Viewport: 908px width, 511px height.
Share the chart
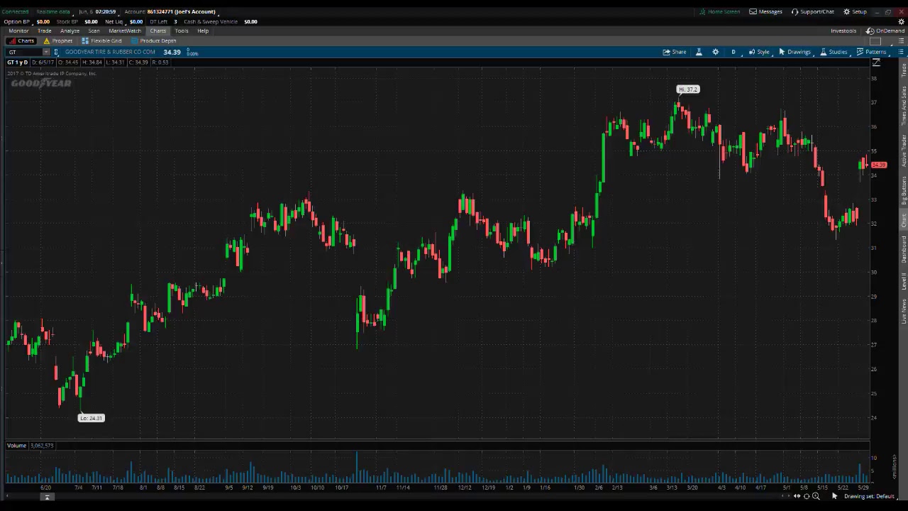click(x=675, y=52)
